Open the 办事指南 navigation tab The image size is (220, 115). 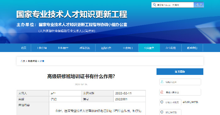click(171, 48)
